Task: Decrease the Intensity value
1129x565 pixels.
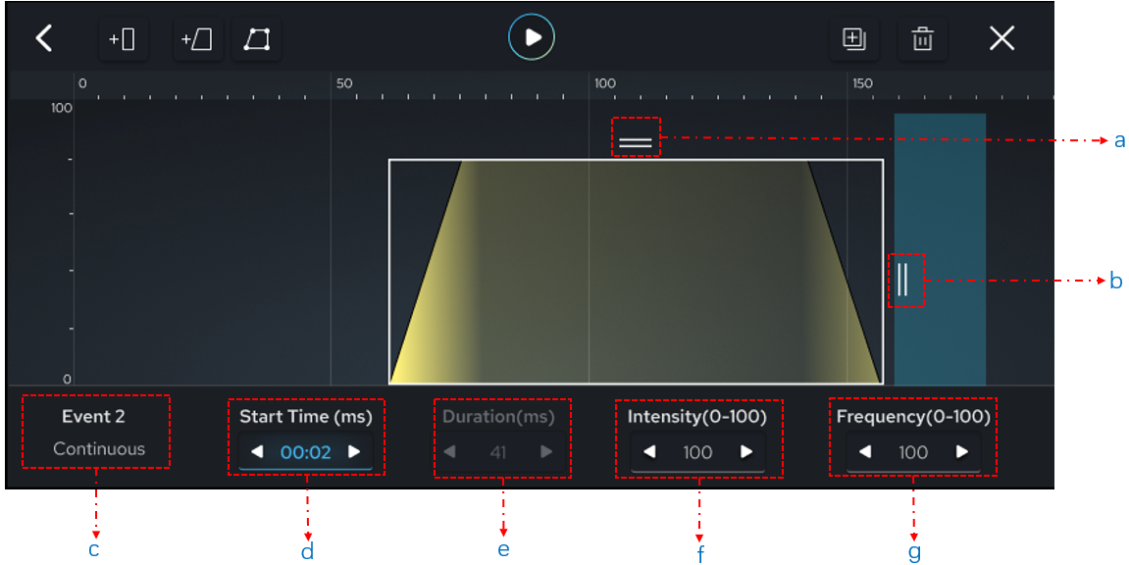Action: point(647,452)
